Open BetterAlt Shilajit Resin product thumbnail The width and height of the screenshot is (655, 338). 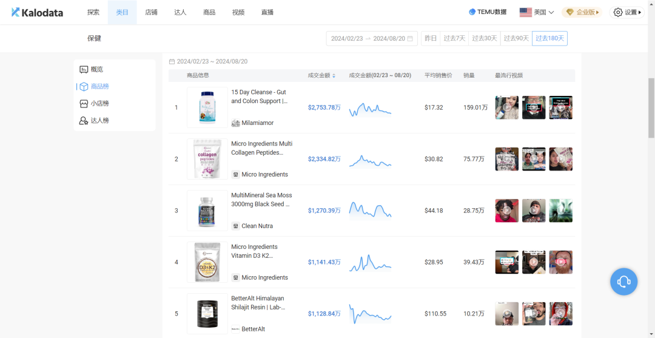pos(207,313)
